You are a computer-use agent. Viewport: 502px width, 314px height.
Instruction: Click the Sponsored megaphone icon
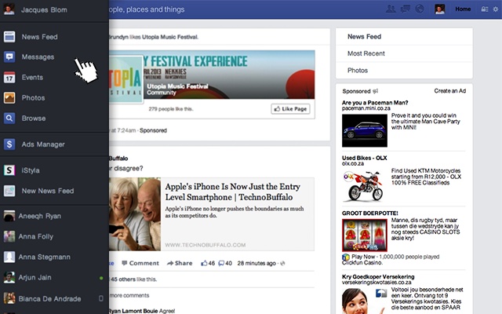376,91
